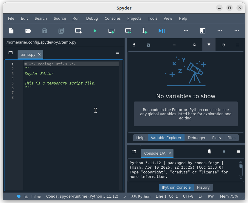Create a new file with toolbar icon
The image size is (248, 203).
coord(11,31)
